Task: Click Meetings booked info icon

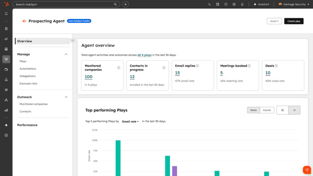Action: coord(249,66)
